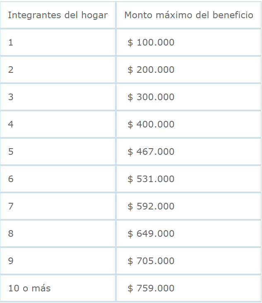Select the $ 467.000 benefit amount
This screenshot has width=262, height=303.
pyautogui.click(x=151, y=152)
